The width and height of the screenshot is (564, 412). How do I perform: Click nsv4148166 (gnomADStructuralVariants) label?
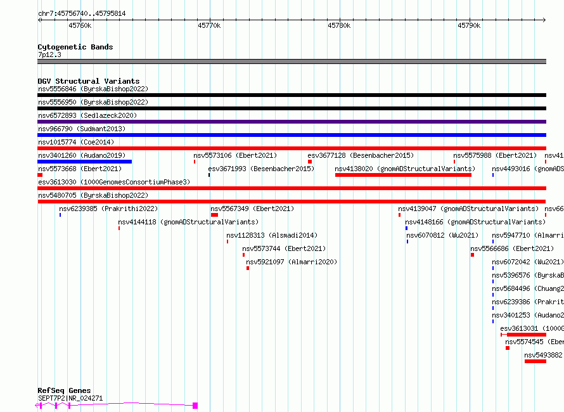coord(475,222)
